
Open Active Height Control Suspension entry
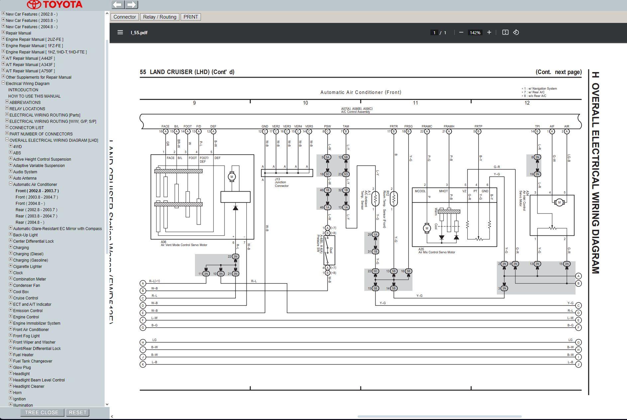[x=42, y=159]
